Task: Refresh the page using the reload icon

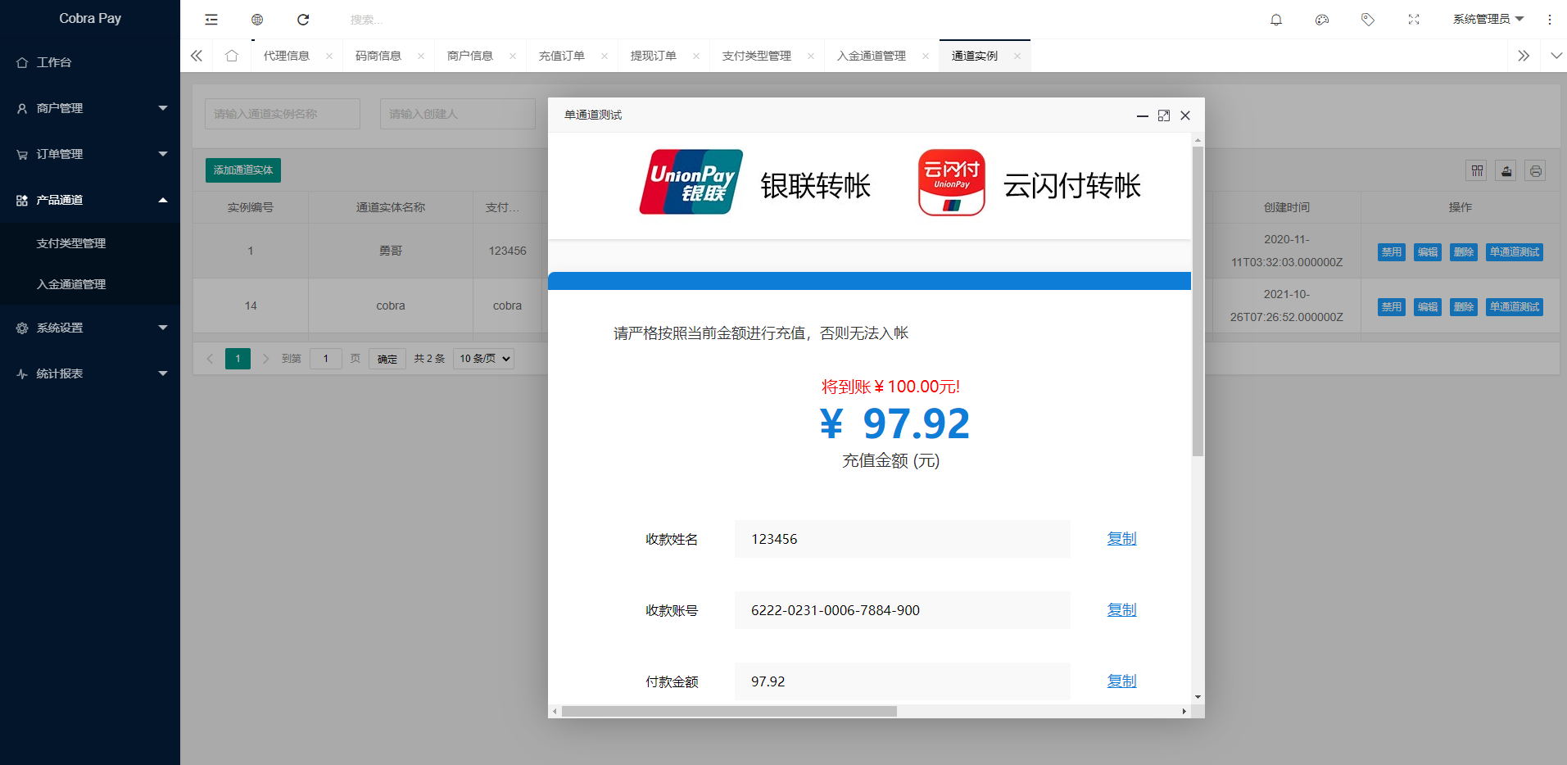Action: coord(303,19)
